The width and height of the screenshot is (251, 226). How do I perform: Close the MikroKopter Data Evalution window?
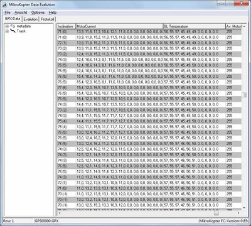coord(242,3)
